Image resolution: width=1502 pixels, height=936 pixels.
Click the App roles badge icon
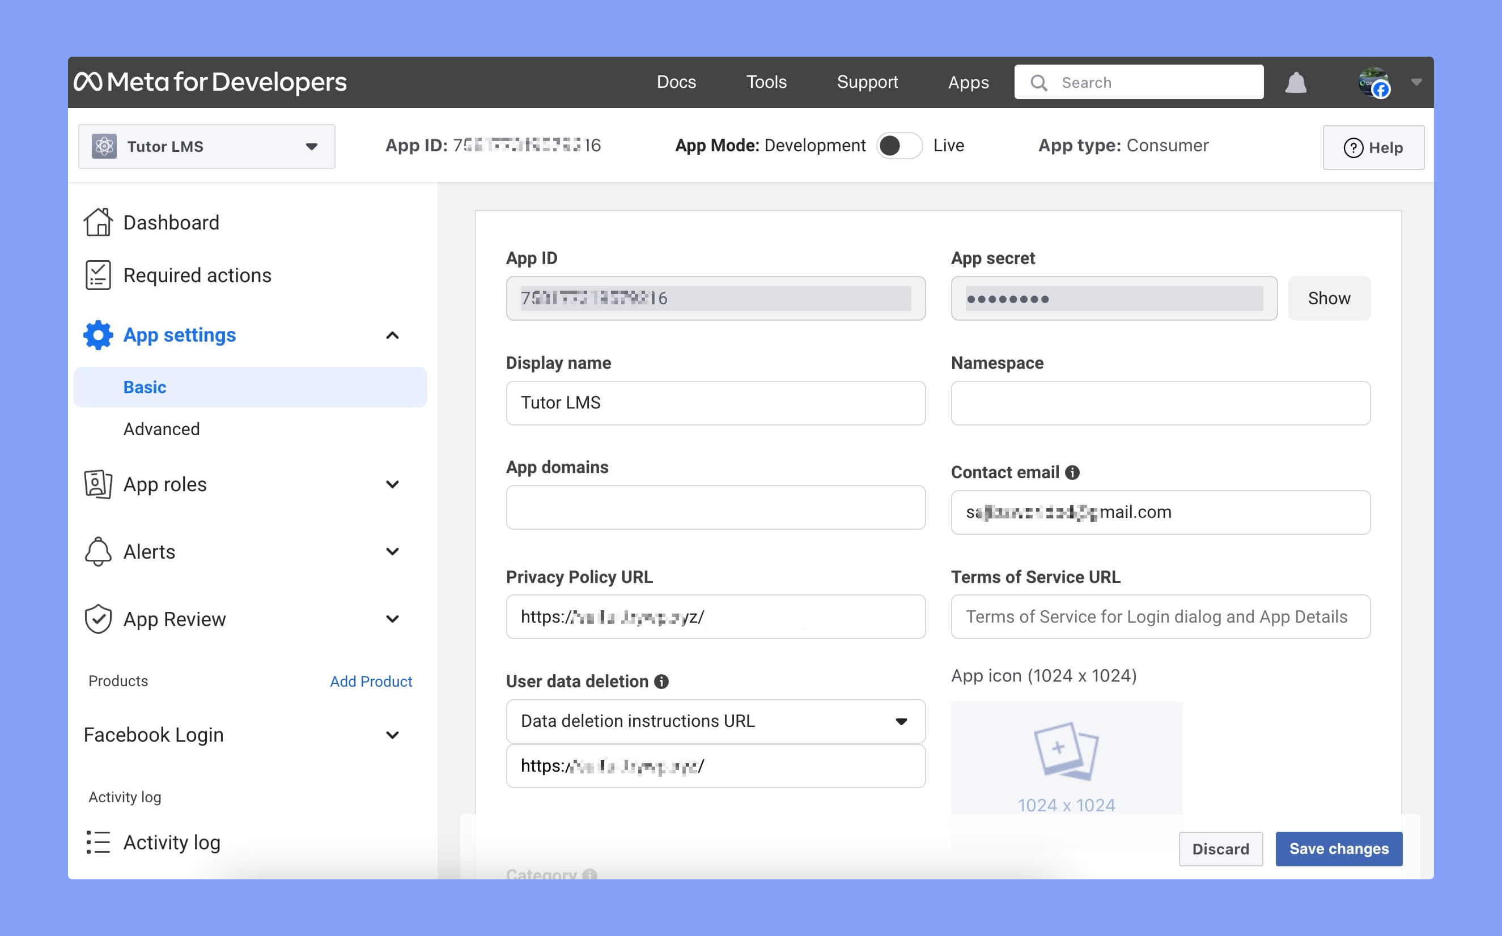pyautogui.click(x=98, y=484)
